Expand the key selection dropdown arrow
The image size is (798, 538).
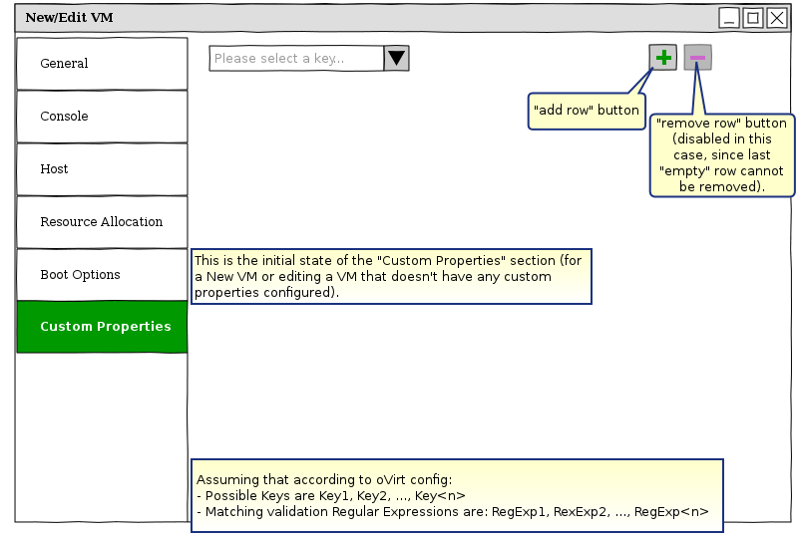[x=397, y=59]
